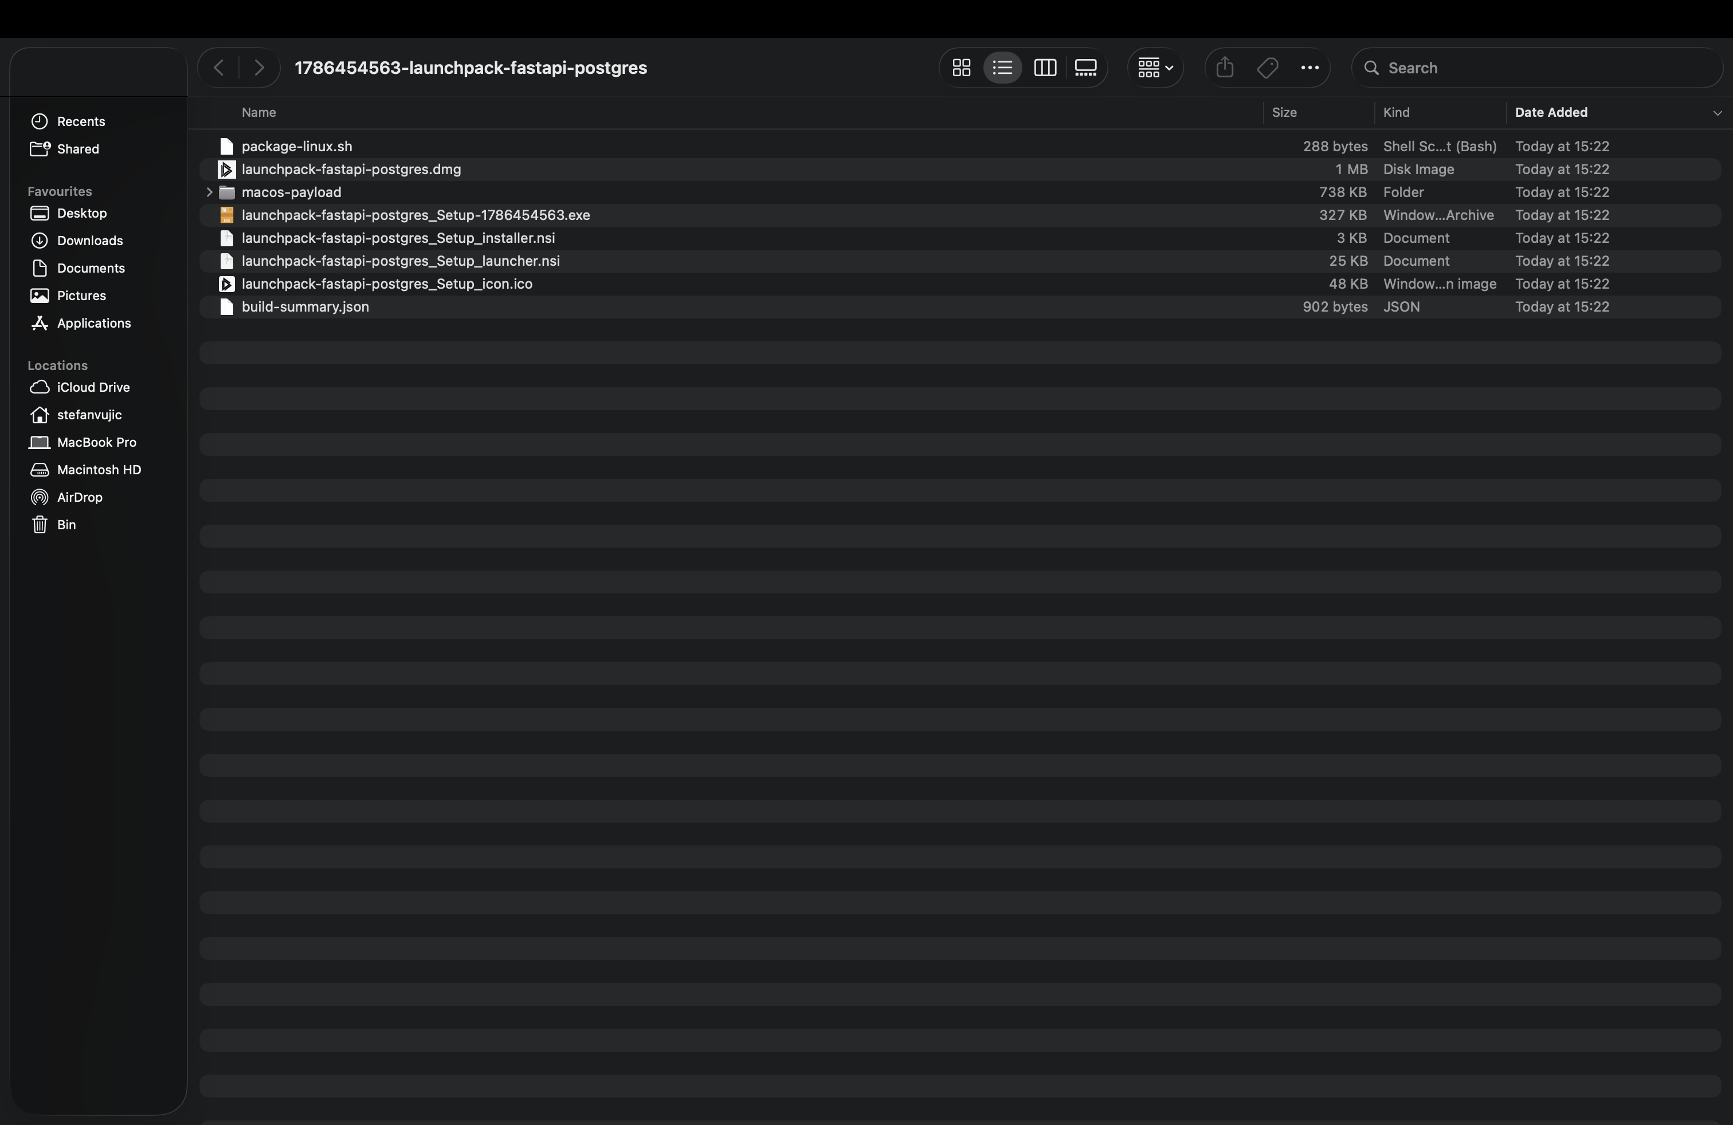Sort by Size column header
Screen dimensions: 1733x1125
point(1284,112)
